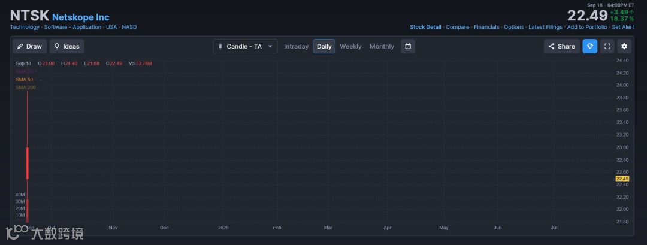
Task: Click the Jul label on time axis
Action: click(554, 228)
